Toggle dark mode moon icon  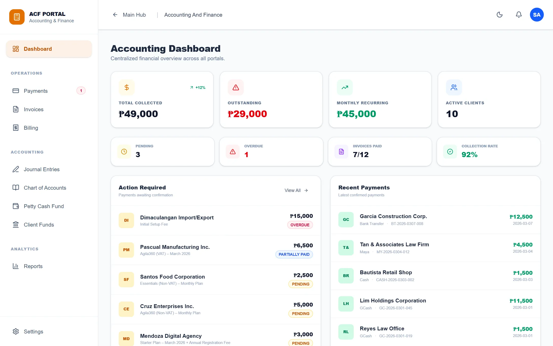coord(499,15)
